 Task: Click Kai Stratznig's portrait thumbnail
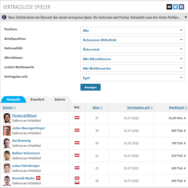click(7, 143)
